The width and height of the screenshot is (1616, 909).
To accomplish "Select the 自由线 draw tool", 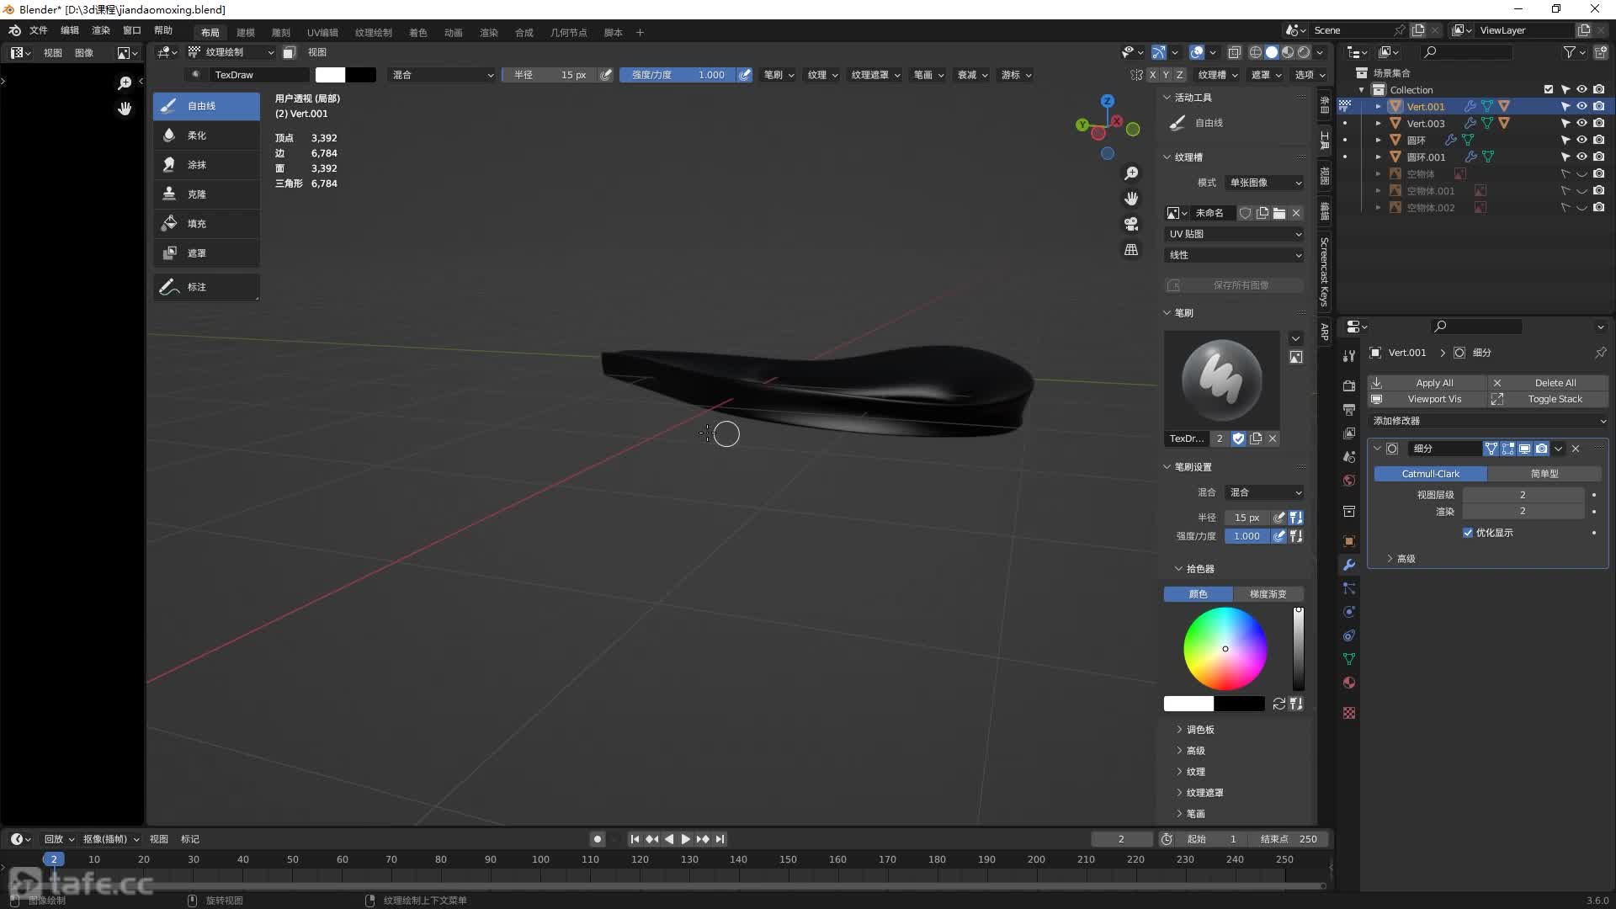I will coord(206,106).
